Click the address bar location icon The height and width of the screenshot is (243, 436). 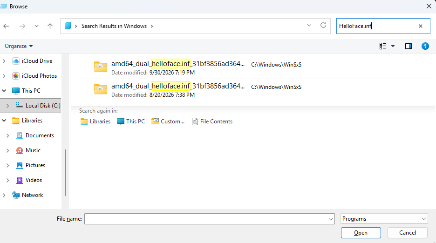click(68, 26)
